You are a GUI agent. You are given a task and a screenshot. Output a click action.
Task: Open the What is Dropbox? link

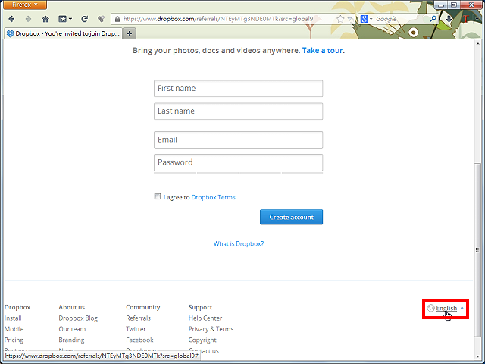[239, 244]
